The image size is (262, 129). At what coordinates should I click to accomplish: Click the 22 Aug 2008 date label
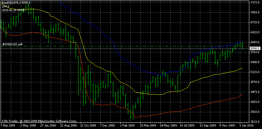(68, 125)
